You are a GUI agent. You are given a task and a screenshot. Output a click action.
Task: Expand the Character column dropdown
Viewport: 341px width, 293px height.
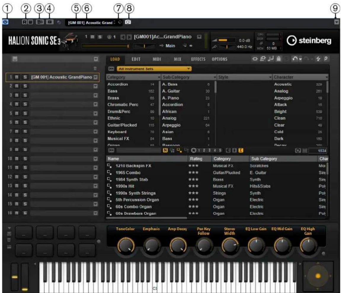click(x=327, y=77)
